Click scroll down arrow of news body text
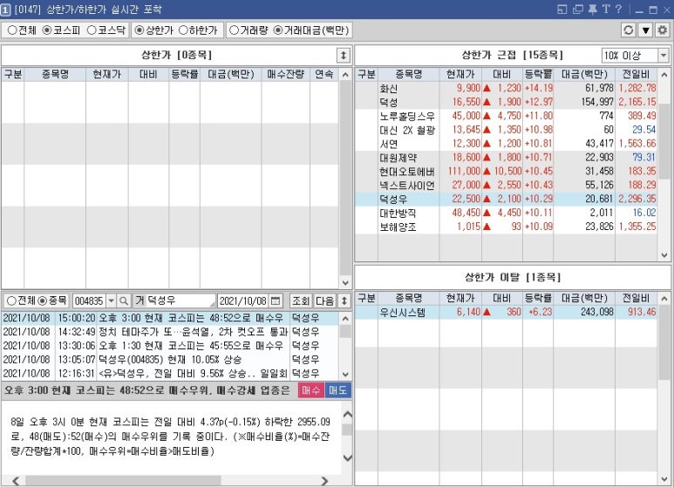 (347, 457)
